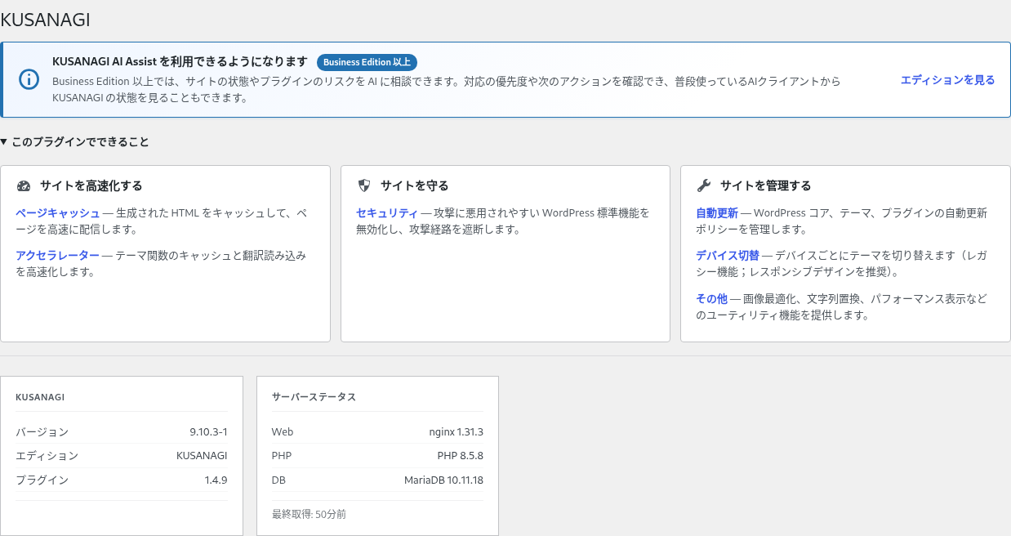Click the plugin version value 1.4.9
This screenshot has width=1011, height=536.
click(x=216, y=480)
